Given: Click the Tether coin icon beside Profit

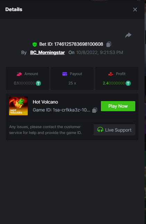Looking at the screenshot, I should [x=128, y=83].
